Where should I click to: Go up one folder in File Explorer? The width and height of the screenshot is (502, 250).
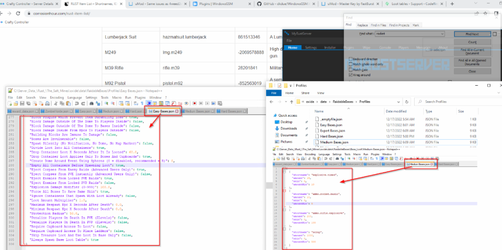(292, 102)
